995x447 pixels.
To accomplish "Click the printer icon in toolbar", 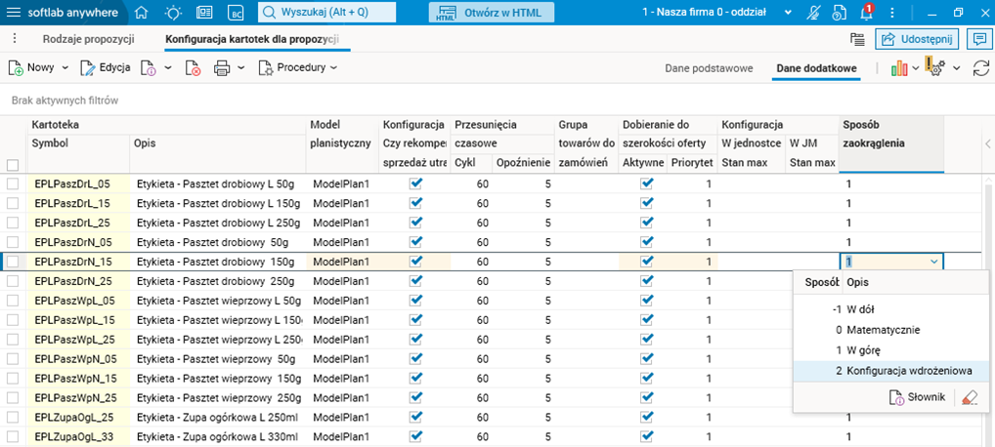I will (221, 68).
